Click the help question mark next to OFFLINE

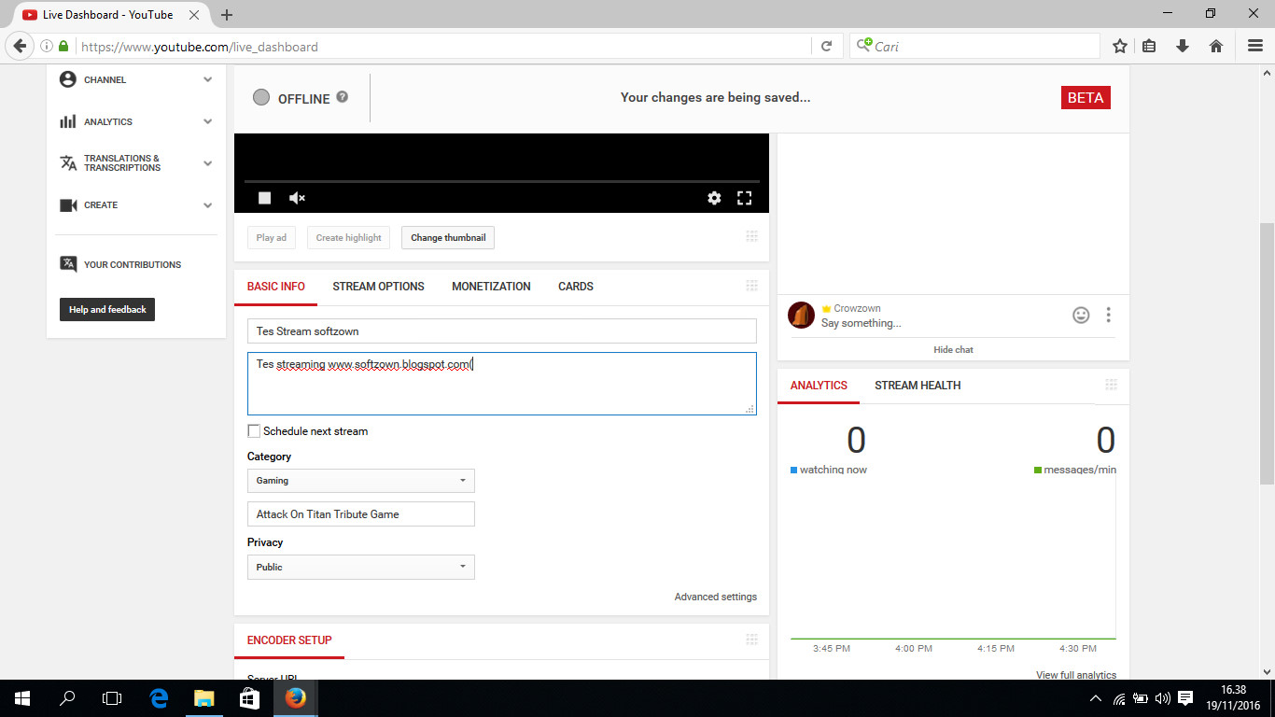(343, 97)
